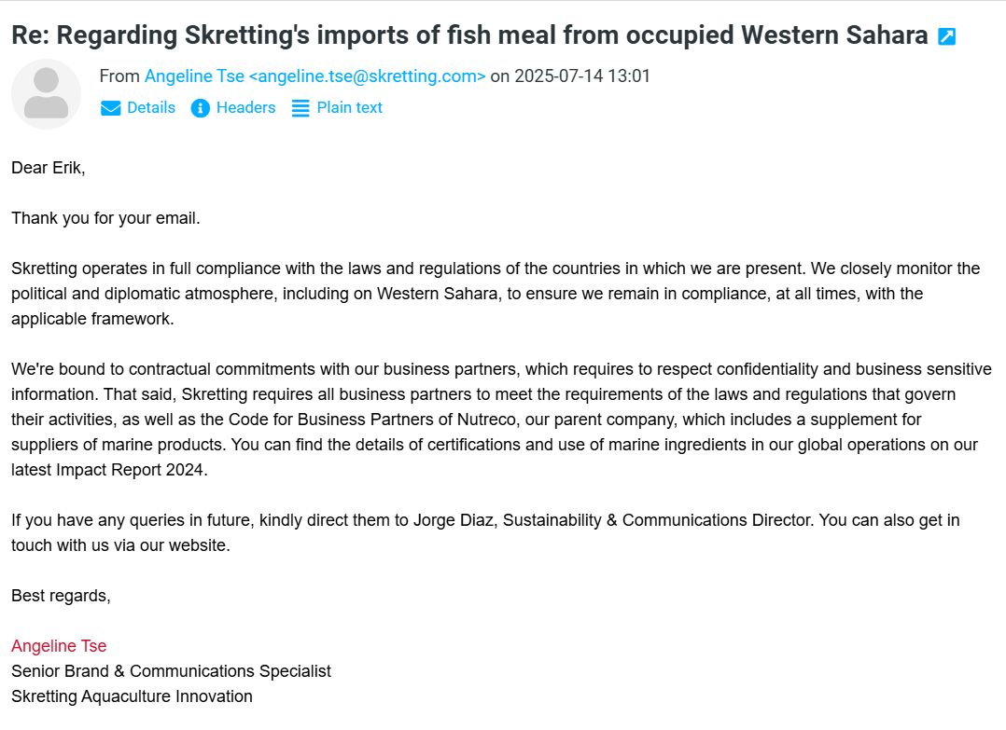Click the sender avatar placeholder
1006x730 pixels.
click(x=46, y=94)
